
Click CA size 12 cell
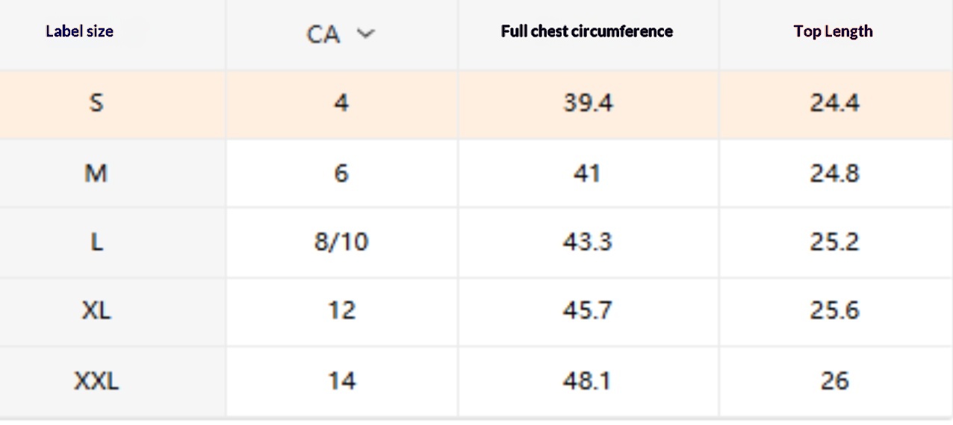pyautogui.click(x=341, y=311)
